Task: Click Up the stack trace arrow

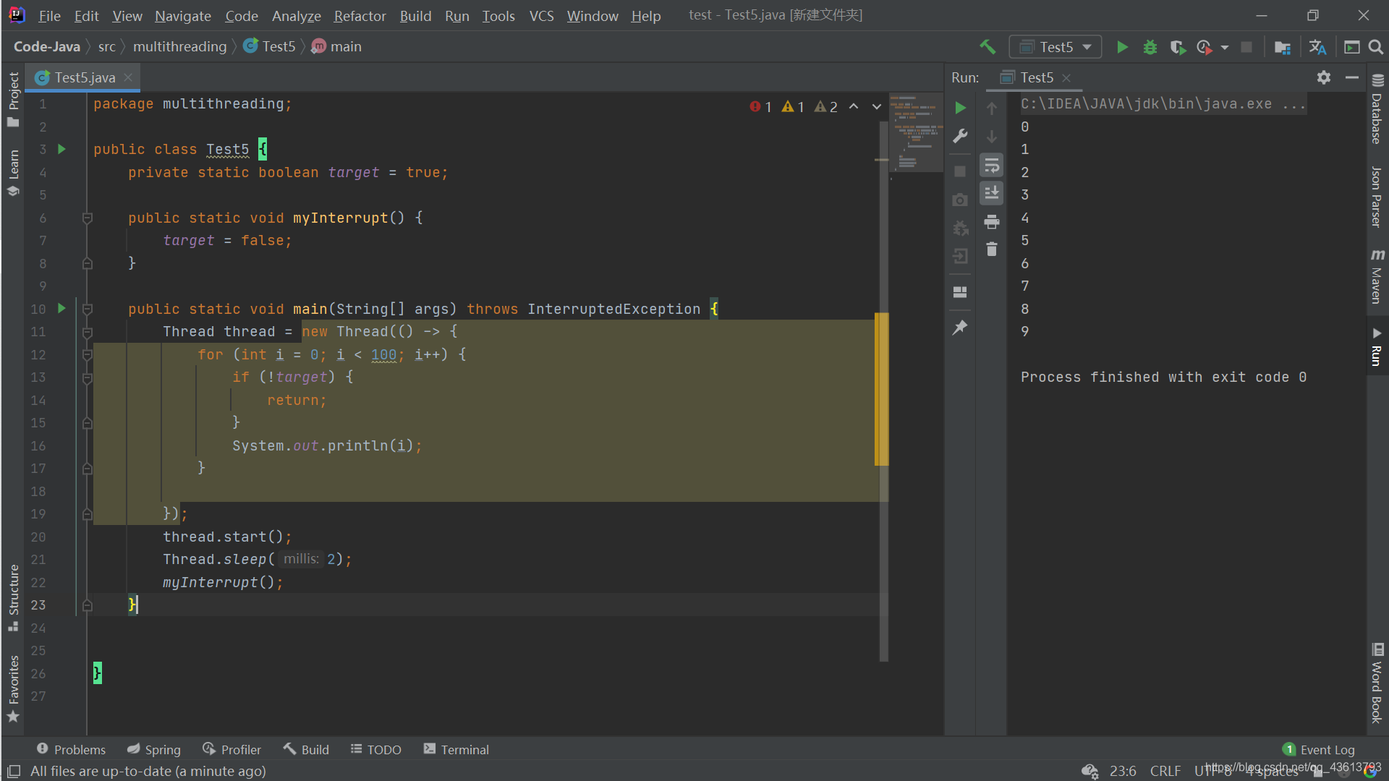Action: [992, 108]
